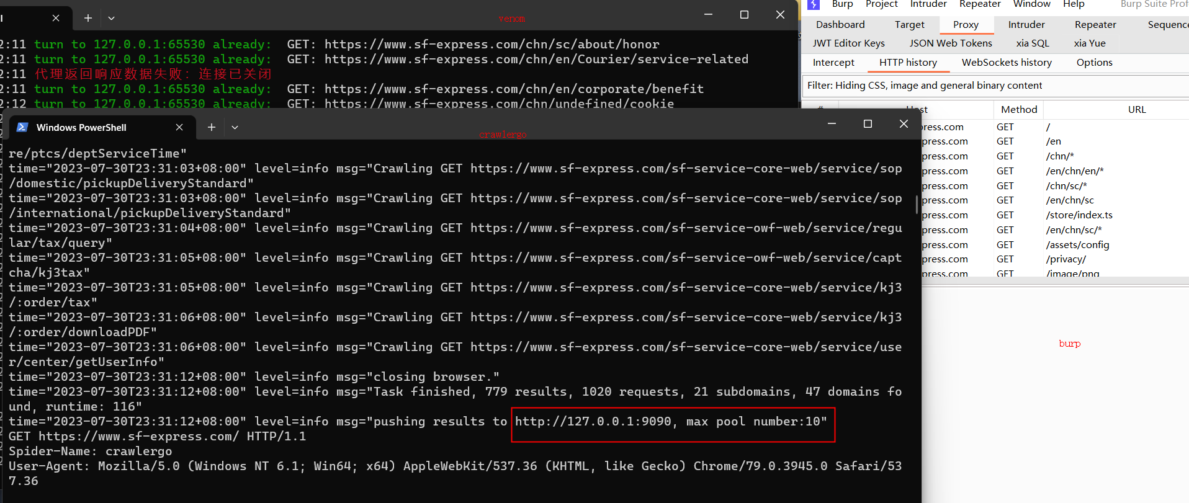Select history row with URL /en/chn/en/*
1189x503 pixels.
coord(1055,171)
